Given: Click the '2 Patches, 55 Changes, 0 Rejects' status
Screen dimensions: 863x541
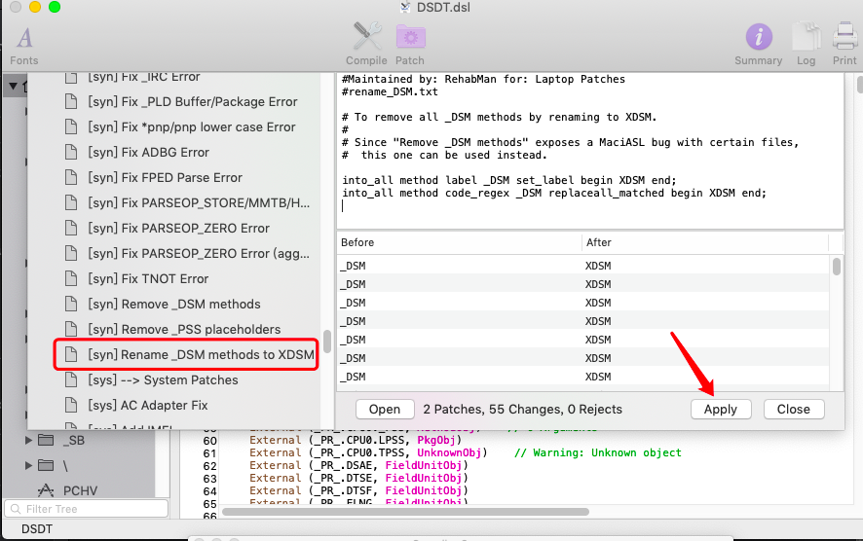Looking at the screenshot, I should coord(522,409).
